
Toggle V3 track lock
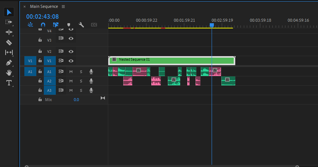click(x=40, y=40)
